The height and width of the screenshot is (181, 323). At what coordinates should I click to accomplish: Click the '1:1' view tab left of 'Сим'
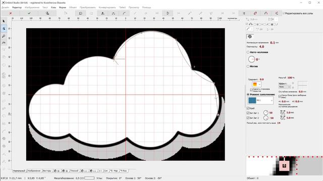click(x=100, y=171)
